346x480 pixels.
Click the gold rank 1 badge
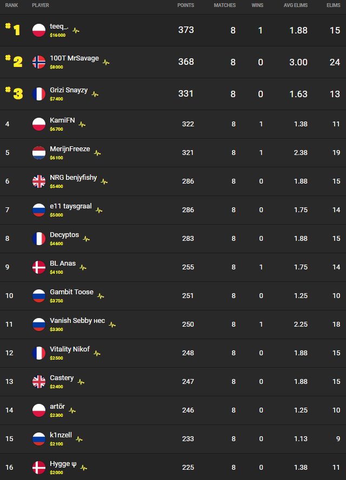tap(14, 29)
